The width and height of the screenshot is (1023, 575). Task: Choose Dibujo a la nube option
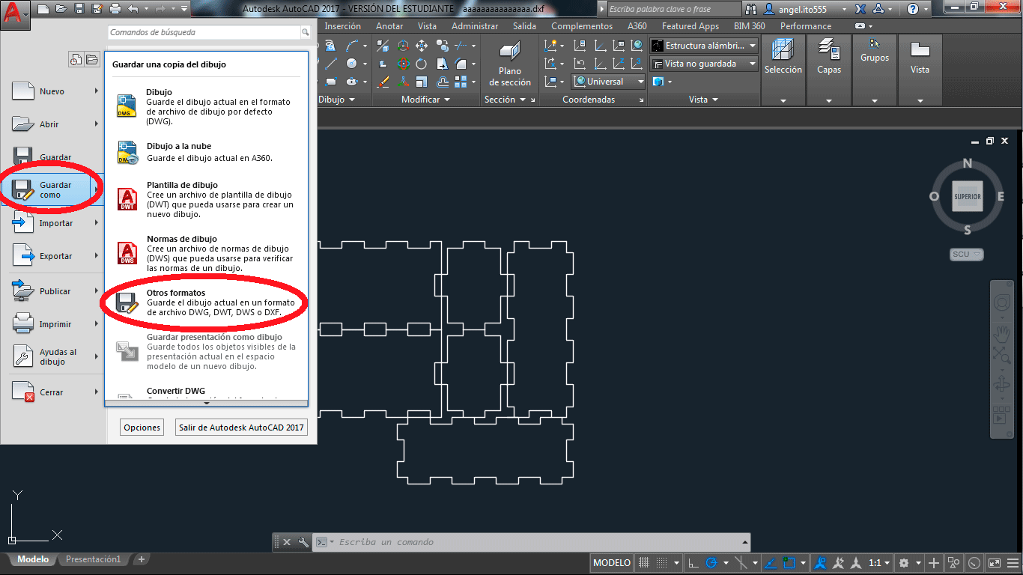tap(206, 153)
